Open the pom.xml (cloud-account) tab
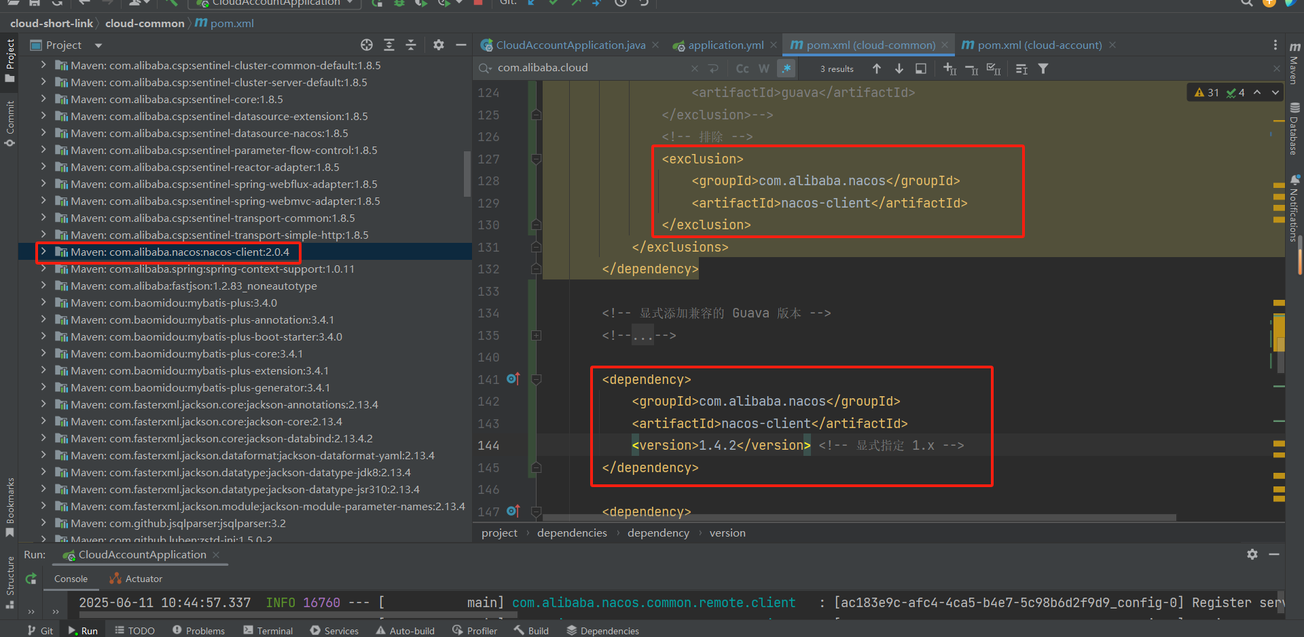Viewport: 1304px width, 637px height. [1039, 45]
